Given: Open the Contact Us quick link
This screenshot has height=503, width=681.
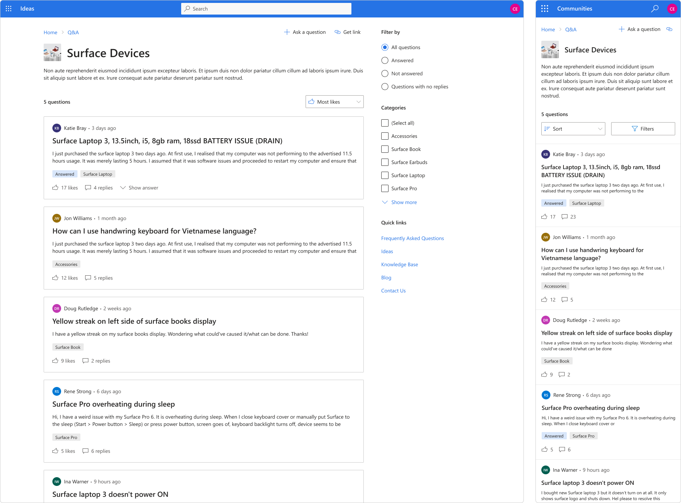Looking at the screenshot, I should point(393,291).
